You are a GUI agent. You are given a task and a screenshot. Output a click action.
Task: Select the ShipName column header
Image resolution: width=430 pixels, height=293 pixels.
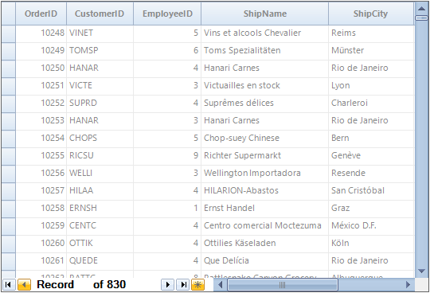point(264,14)
